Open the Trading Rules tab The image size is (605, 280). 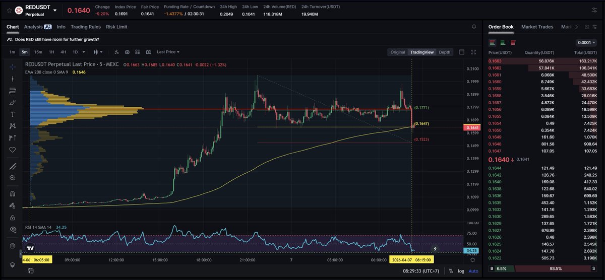click(86, 27)
